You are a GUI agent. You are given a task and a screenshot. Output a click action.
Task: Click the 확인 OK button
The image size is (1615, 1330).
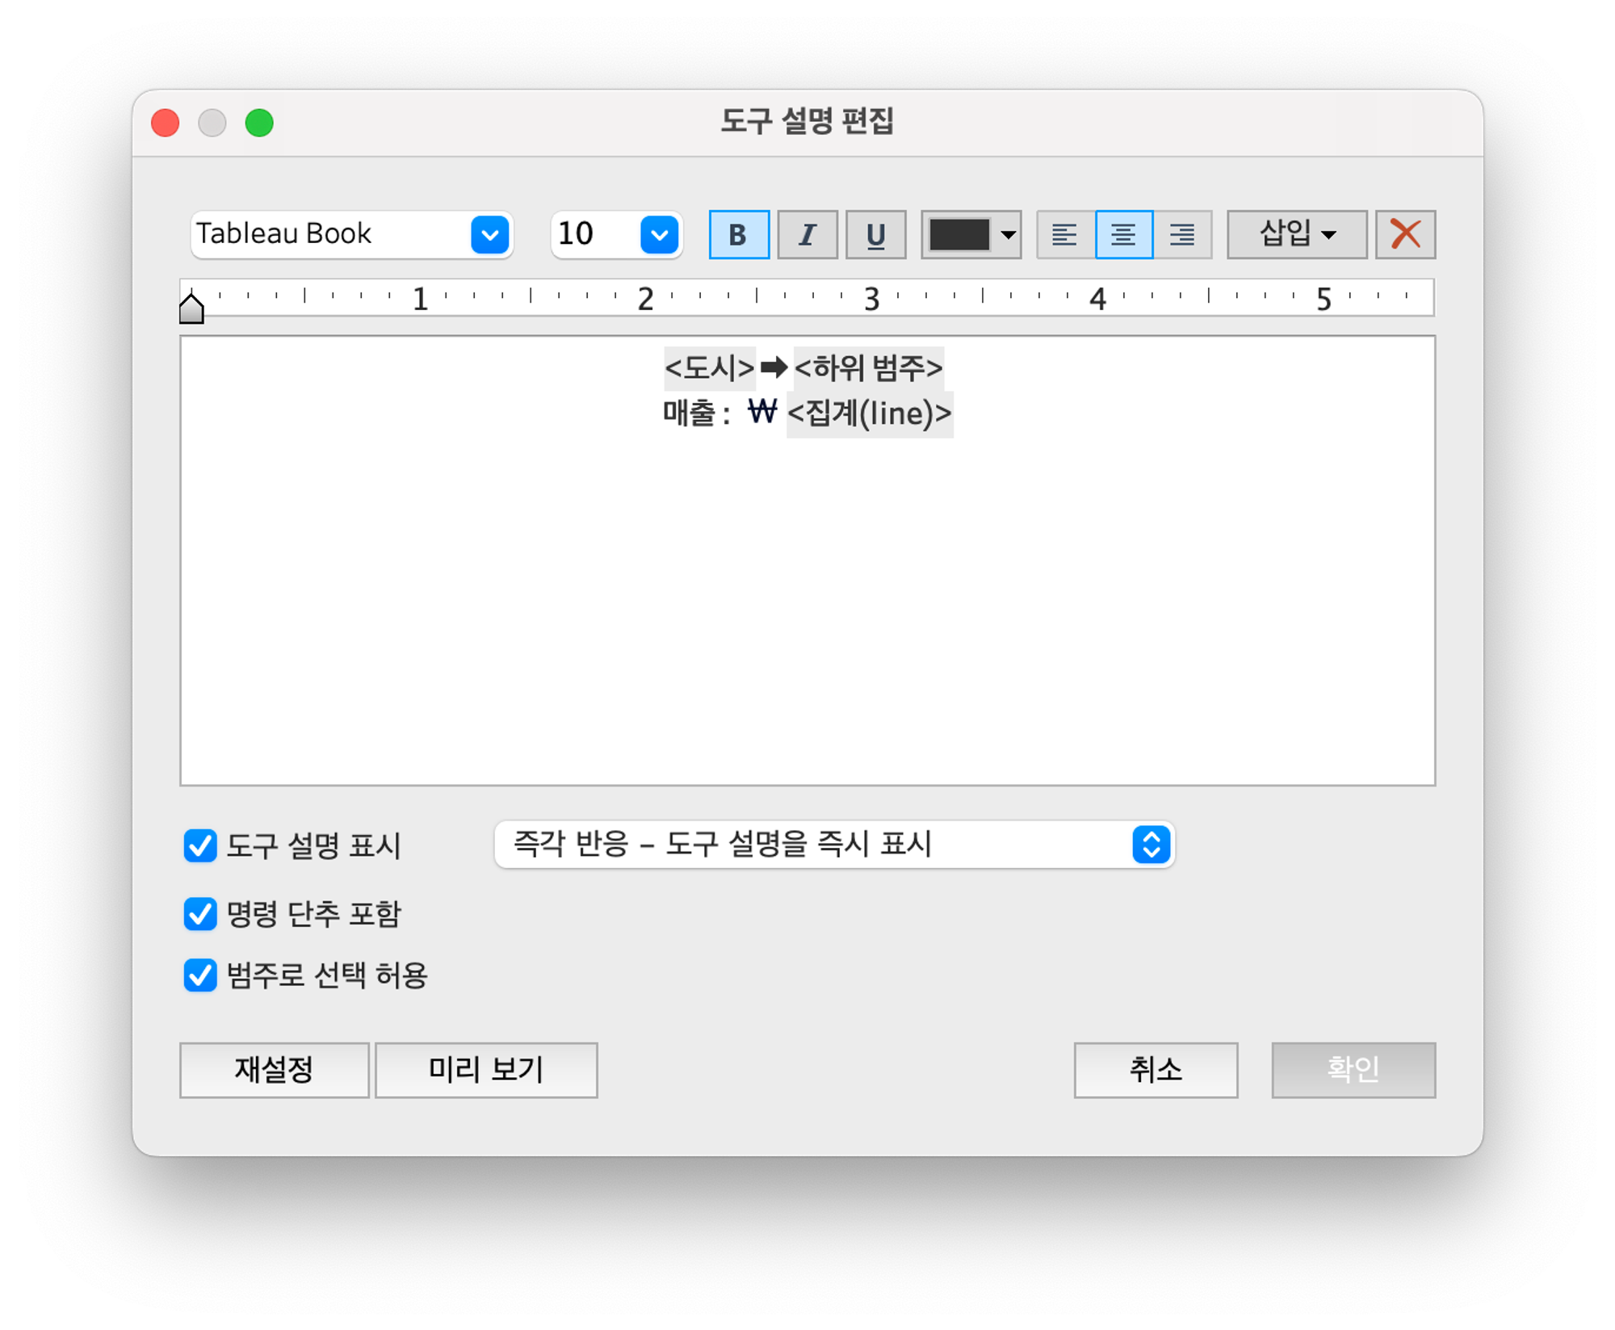[x=1353, y=1070]
